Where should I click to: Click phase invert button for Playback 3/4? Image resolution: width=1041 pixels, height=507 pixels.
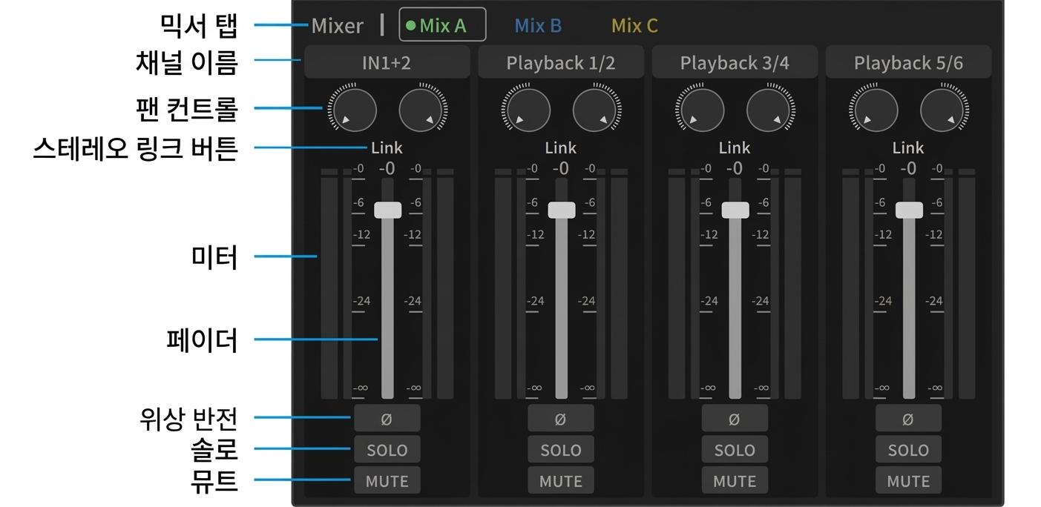(x=734, y=419)
